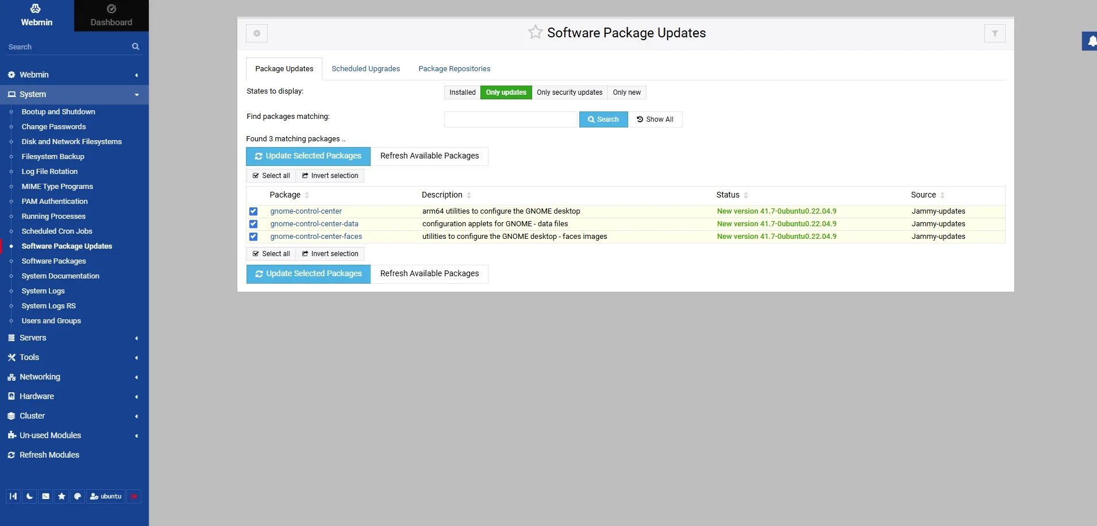Open favorites via the star icon in sidebar footer
1097x526 pixels.
click(61, 496)
